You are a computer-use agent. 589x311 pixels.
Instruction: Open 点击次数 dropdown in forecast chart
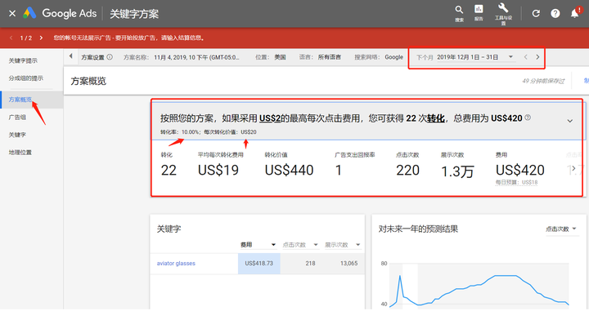(561, 229)
